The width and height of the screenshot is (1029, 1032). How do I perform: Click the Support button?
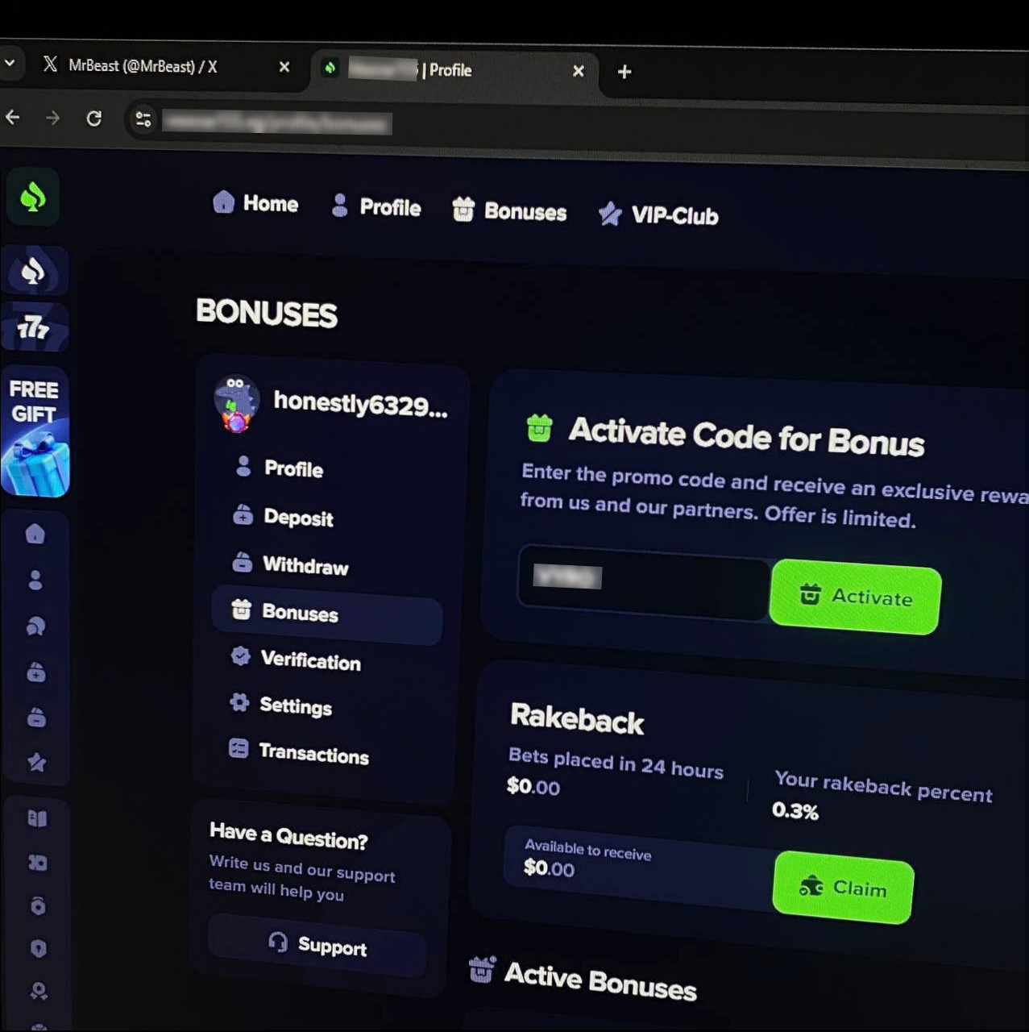[x=317, y=944]
